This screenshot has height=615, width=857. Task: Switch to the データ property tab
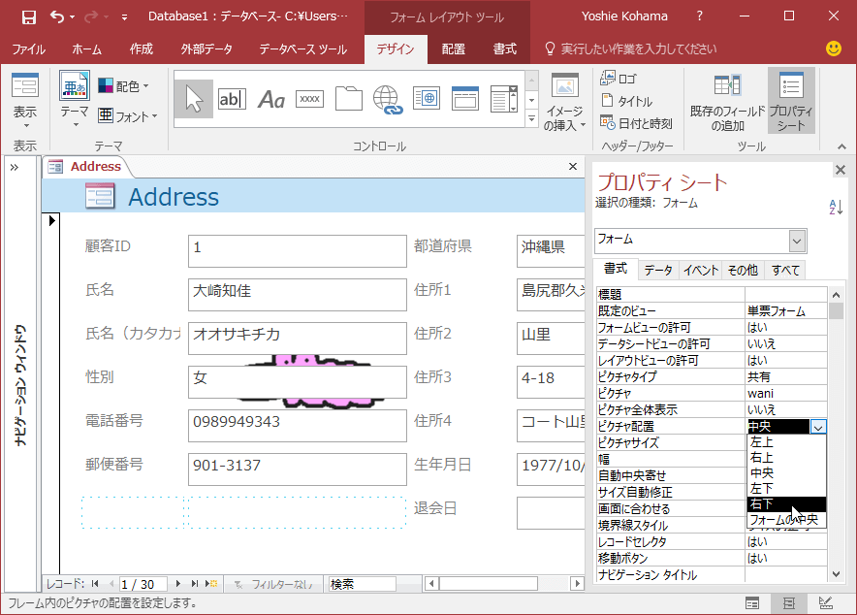click(x=658, y=270)
